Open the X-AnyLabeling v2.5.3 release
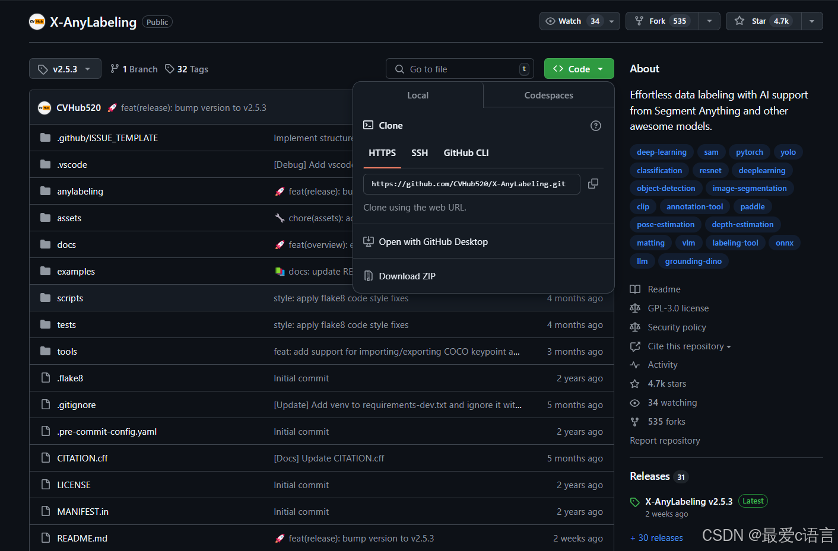Viewport: 838px width, 551px height. coord(689,502)
